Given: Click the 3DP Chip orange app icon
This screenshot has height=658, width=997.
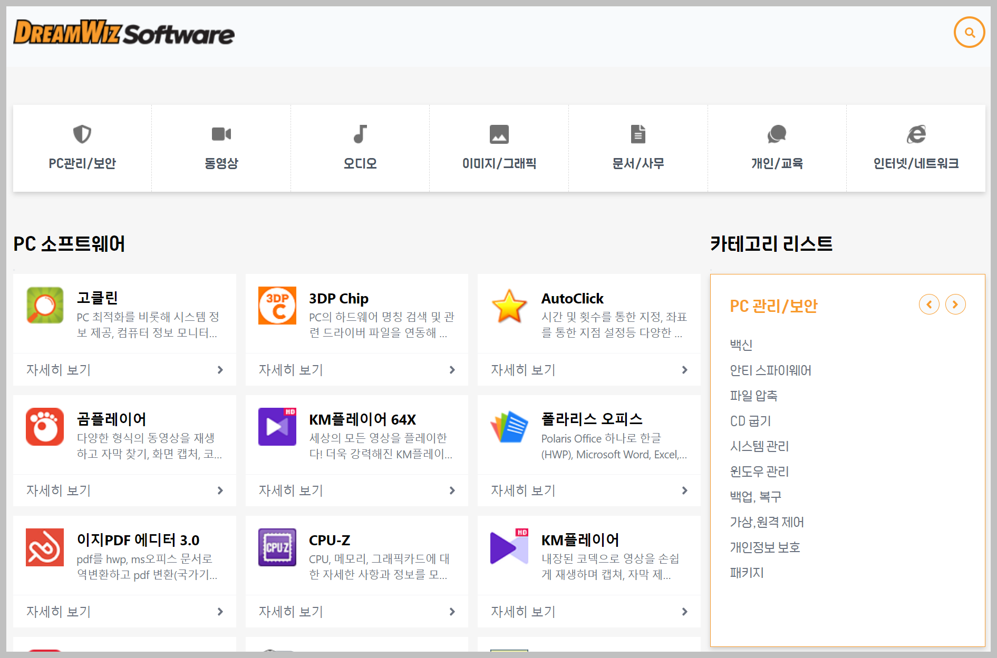Looking at the screenshot, I should tap(277, 306).
